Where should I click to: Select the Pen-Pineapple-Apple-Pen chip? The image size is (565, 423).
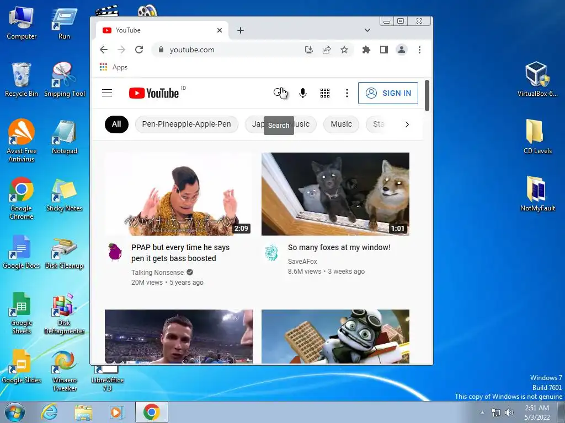[186, 124]
